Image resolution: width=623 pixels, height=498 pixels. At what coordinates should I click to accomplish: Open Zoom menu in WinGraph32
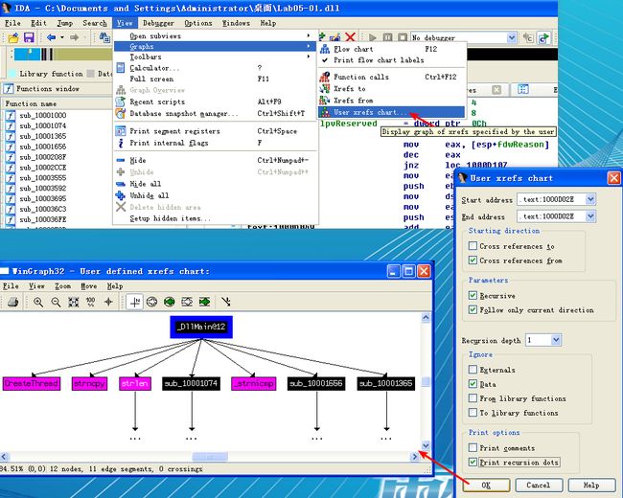tap(62, 286)
